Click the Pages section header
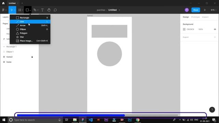The image size is (219, 123). point(5,24)
